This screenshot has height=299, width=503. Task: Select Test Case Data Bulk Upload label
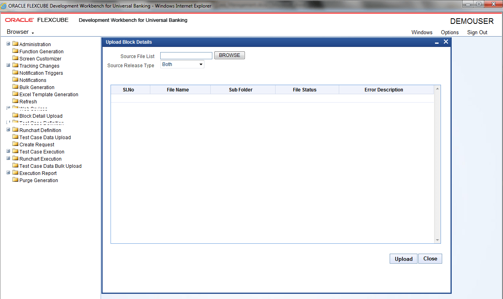(x=50, y=166)
